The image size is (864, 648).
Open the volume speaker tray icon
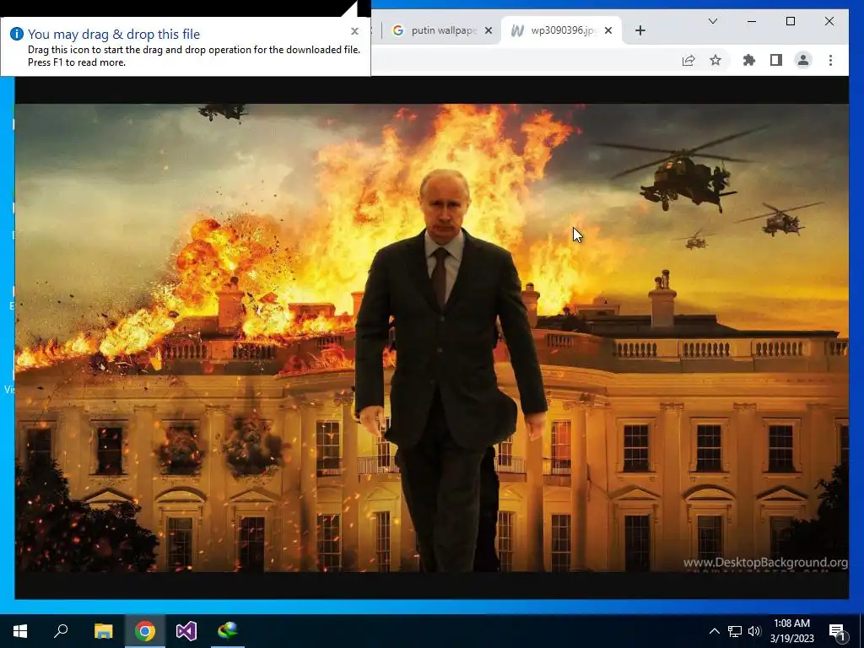(x=754, y=631)
